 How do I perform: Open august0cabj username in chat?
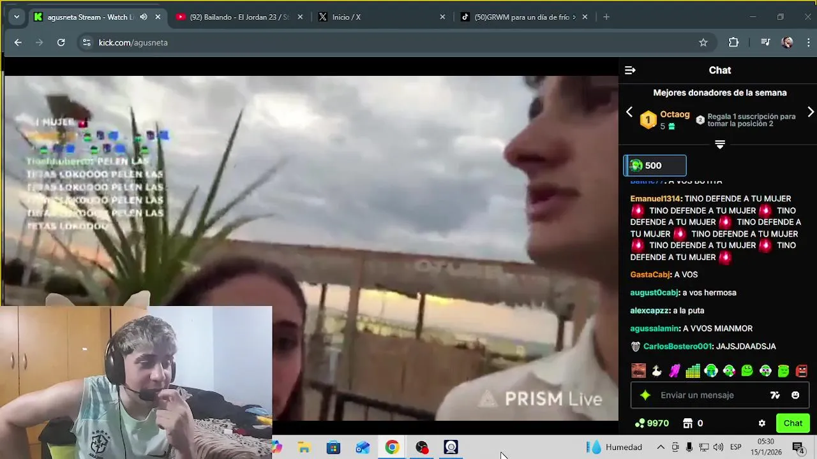(654, 293)
